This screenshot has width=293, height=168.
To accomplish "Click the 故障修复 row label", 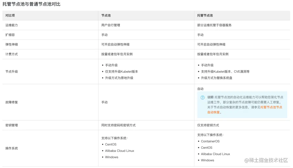I will point(12,102).
